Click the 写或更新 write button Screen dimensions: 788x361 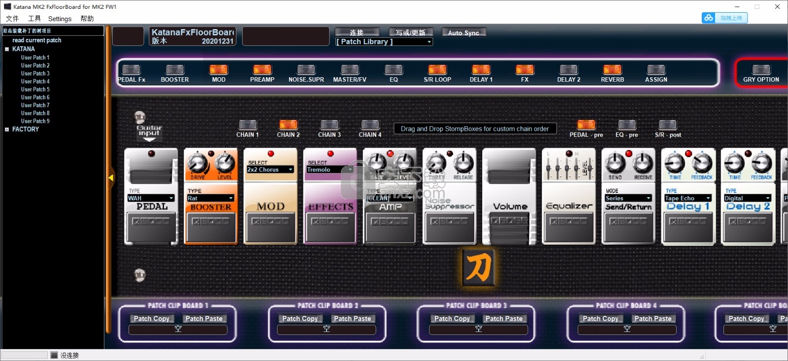(411, 32)
